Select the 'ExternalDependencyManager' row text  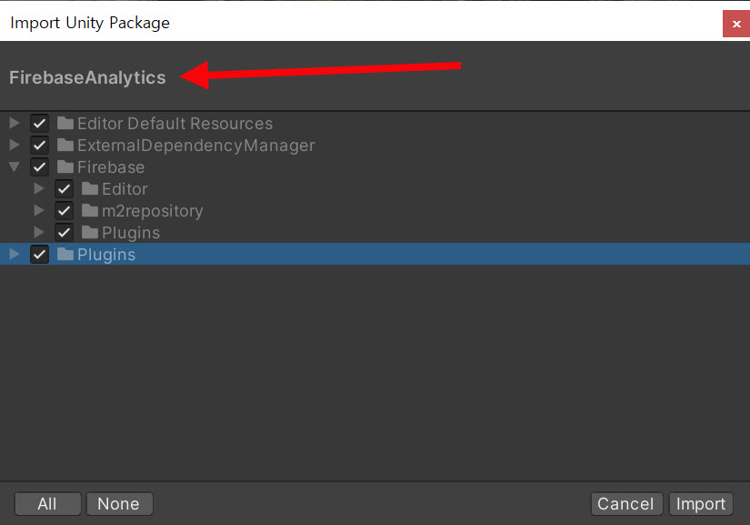click(x=196, y=146)
